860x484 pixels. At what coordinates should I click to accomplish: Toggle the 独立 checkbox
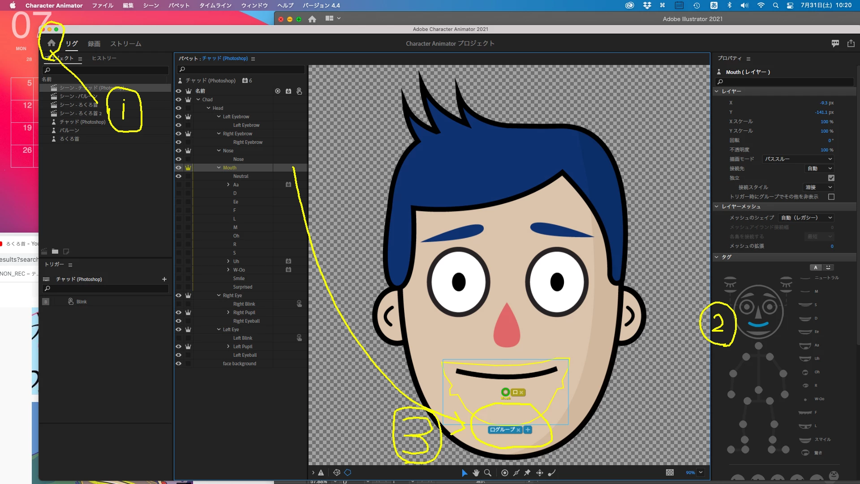pos(831,178)
